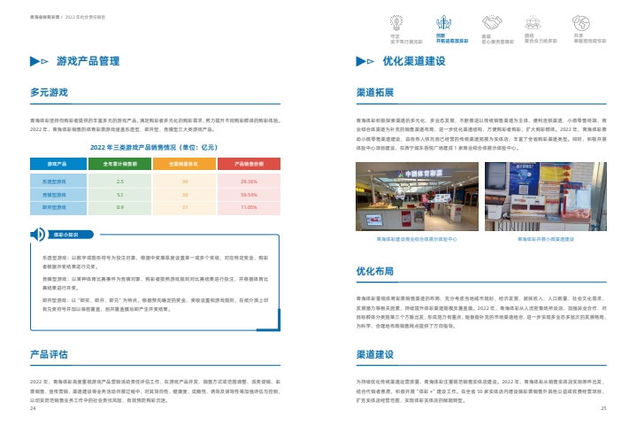Click the blue 游戏产品 table header
Viewport: 637px width, 433px height.
pyautogui.click(x=58, y=164)
